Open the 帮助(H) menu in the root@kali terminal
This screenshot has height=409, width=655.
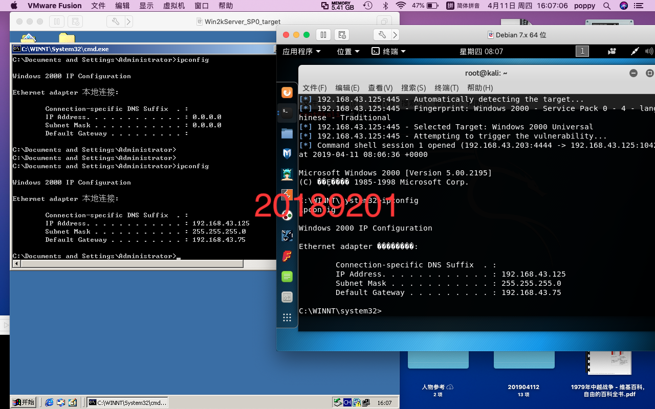click(x=480, y=88)
